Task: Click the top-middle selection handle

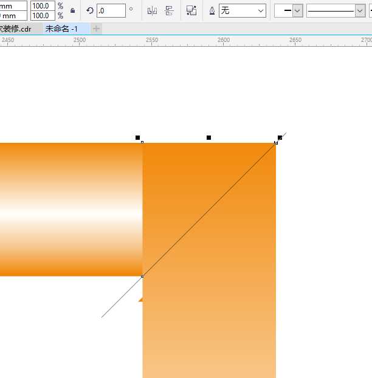Action: pos(208,138)
